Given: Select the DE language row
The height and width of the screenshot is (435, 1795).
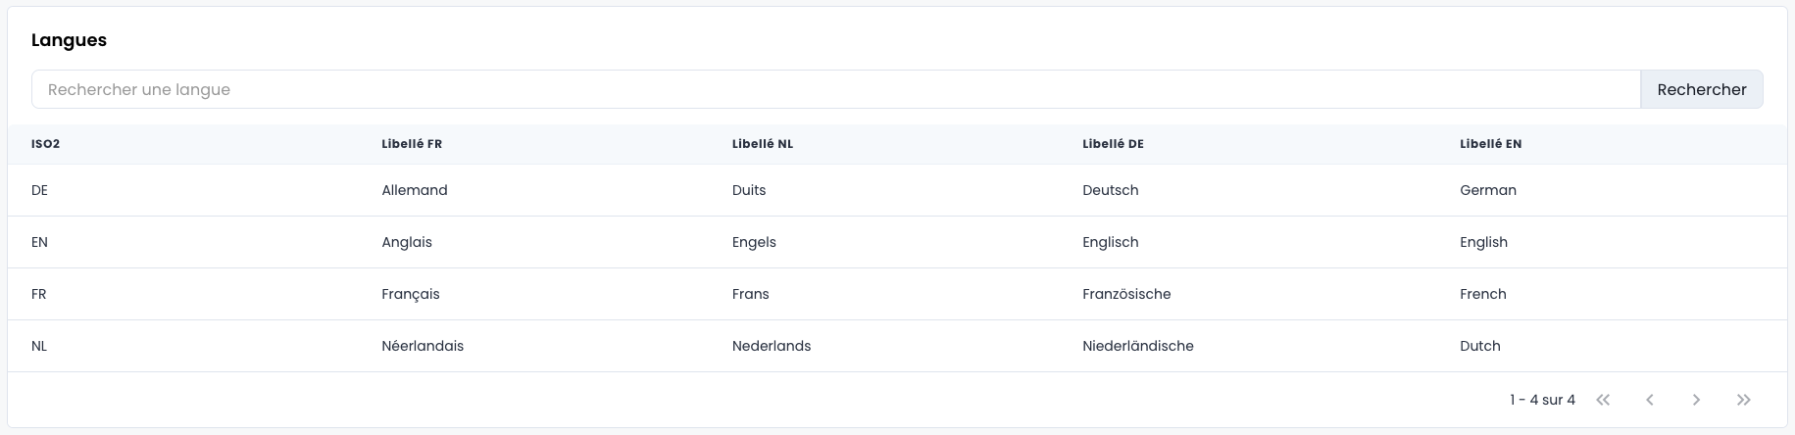Looking at the screenshot, I should click(39, 190).
